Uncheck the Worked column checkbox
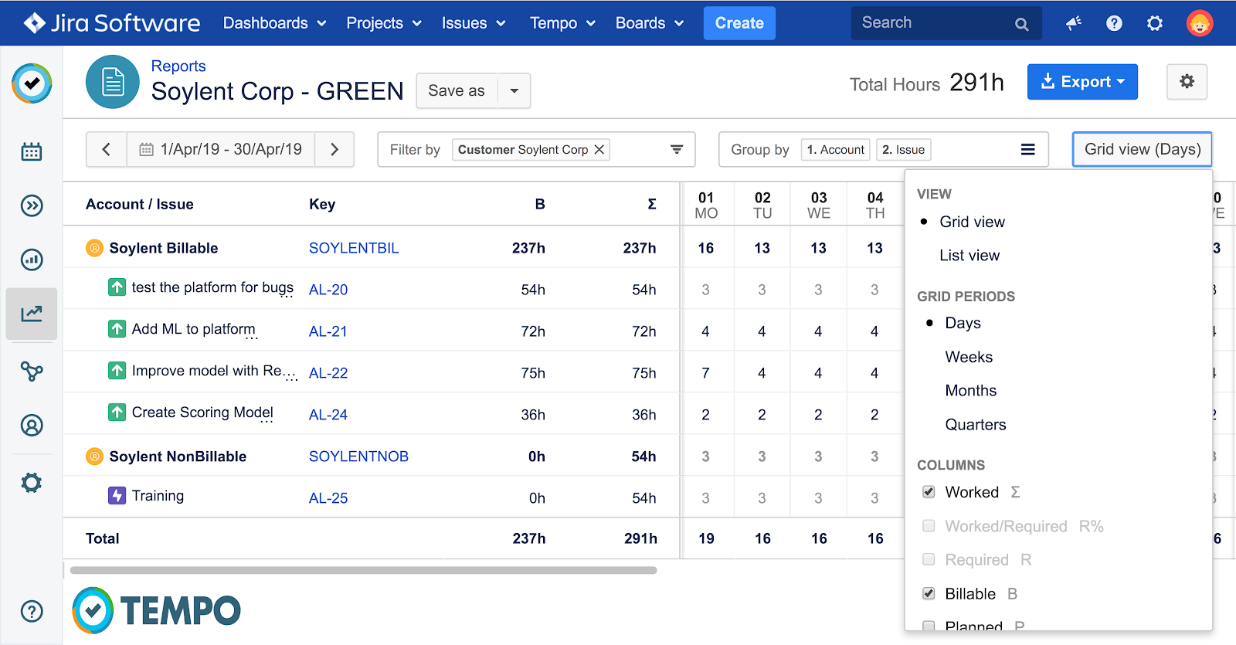This screenshot has width=1236, height=645. click(x=929, y=492)
